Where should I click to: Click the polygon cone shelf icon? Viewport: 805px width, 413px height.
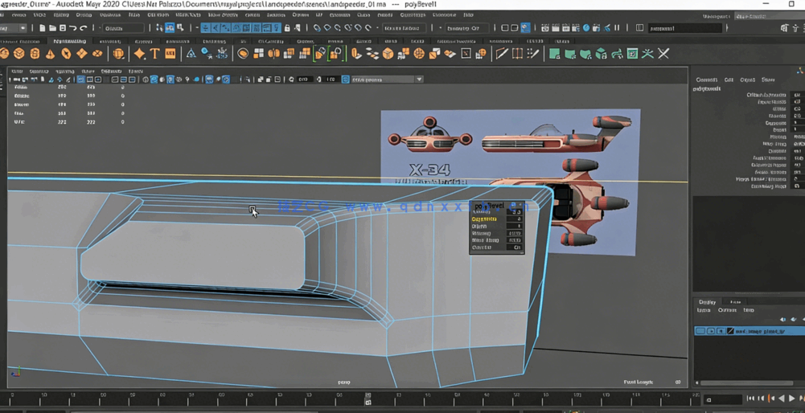(51, 54)
